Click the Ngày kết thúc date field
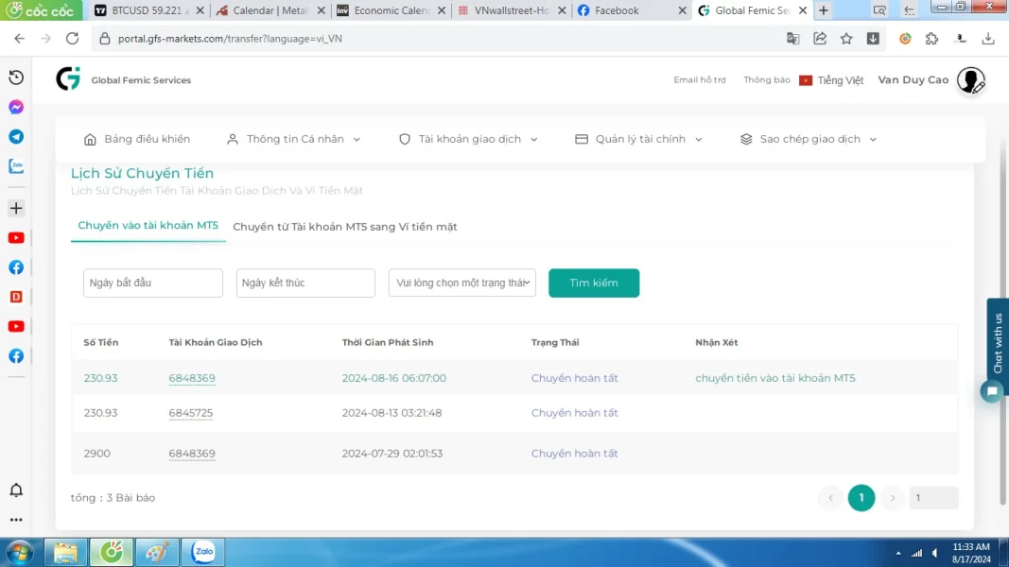This screenshot has width=1009, height=567. coord(305,283)
